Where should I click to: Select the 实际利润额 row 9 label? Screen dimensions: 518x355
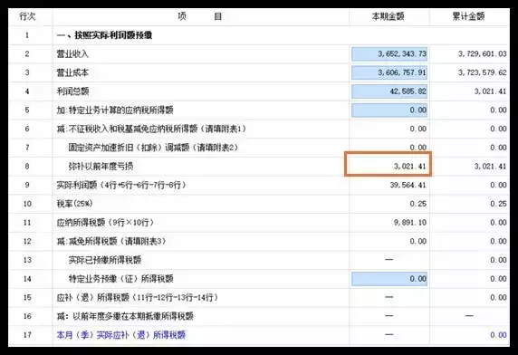point(121,185)
